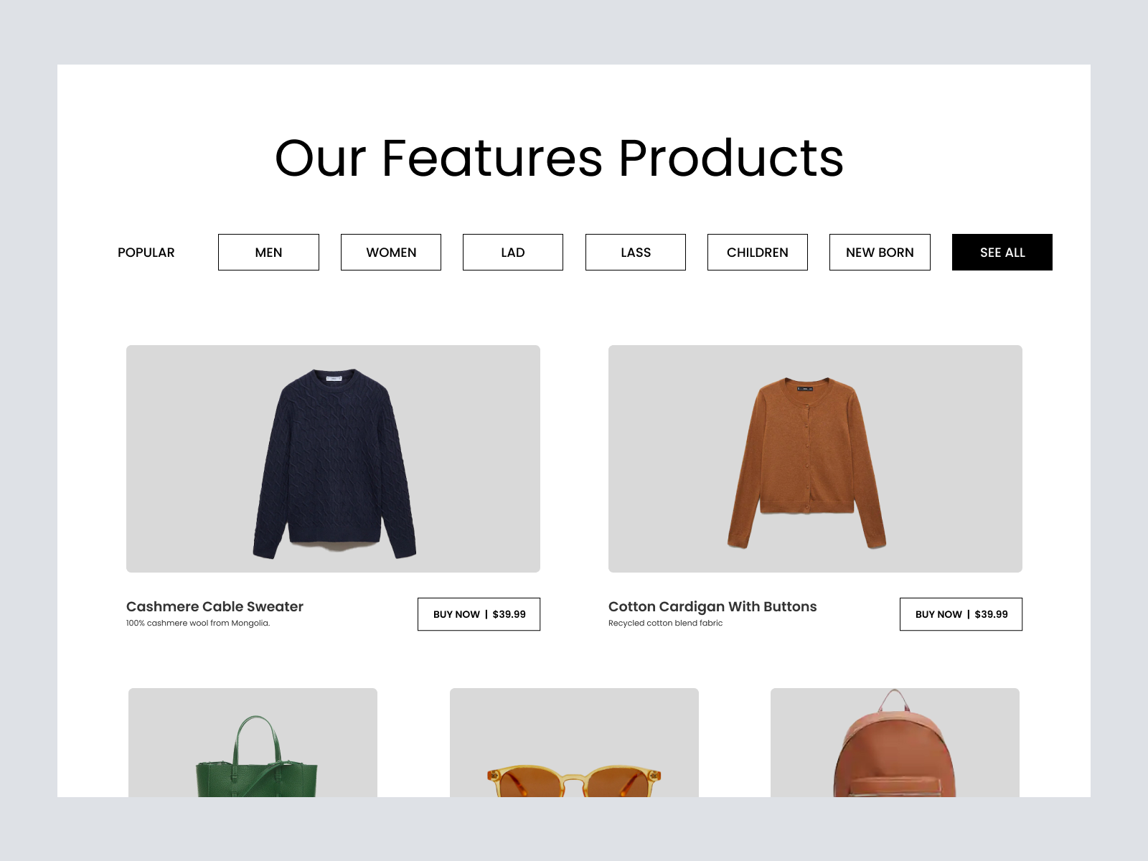The height and width of the screenshot is (861, 1148).
Task: Click the navy cable sweater image
Action: (x=334, y=459)
